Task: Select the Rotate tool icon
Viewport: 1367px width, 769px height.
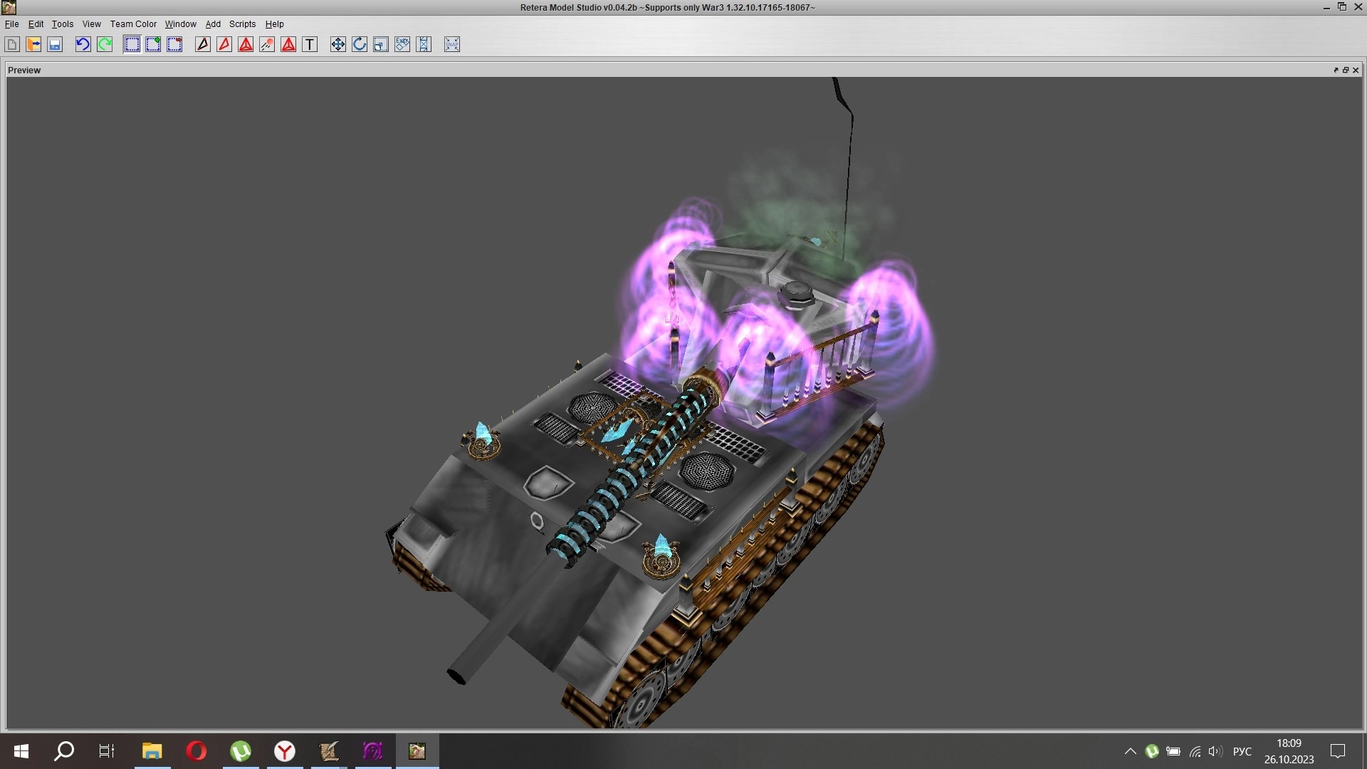Action: (360, 44)
